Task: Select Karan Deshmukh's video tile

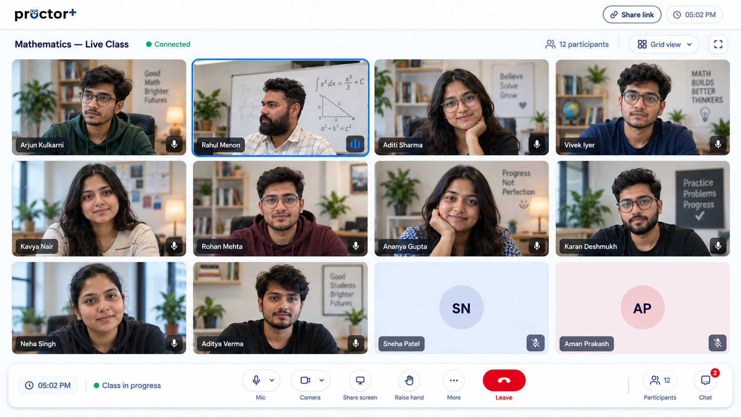Action: [x=643, y=209]
